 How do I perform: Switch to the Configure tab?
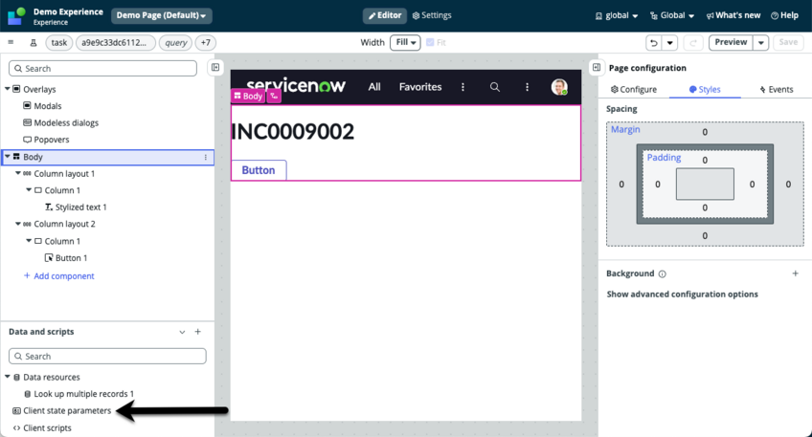[633, 90]
